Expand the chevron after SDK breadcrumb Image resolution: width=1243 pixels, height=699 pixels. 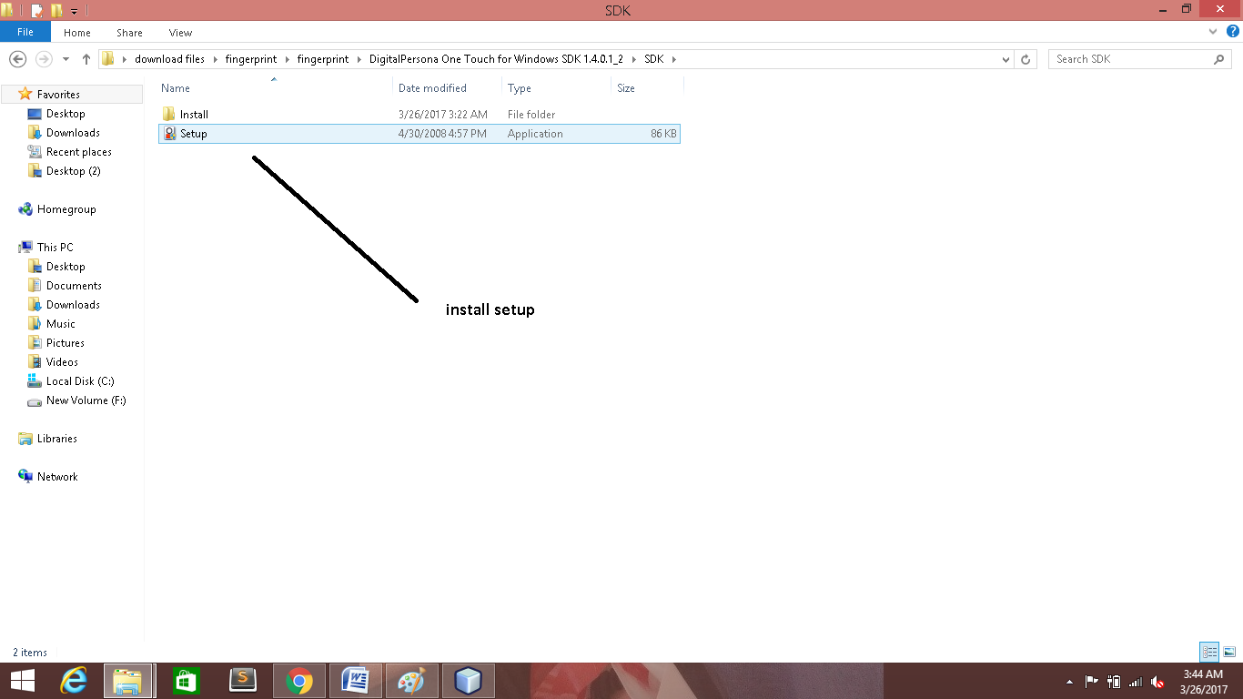pyautogui.click(x=674, y=59)
